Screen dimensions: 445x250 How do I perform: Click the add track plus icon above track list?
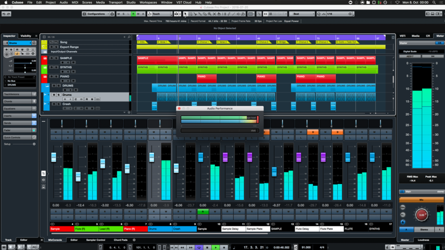tap(125, 36)
